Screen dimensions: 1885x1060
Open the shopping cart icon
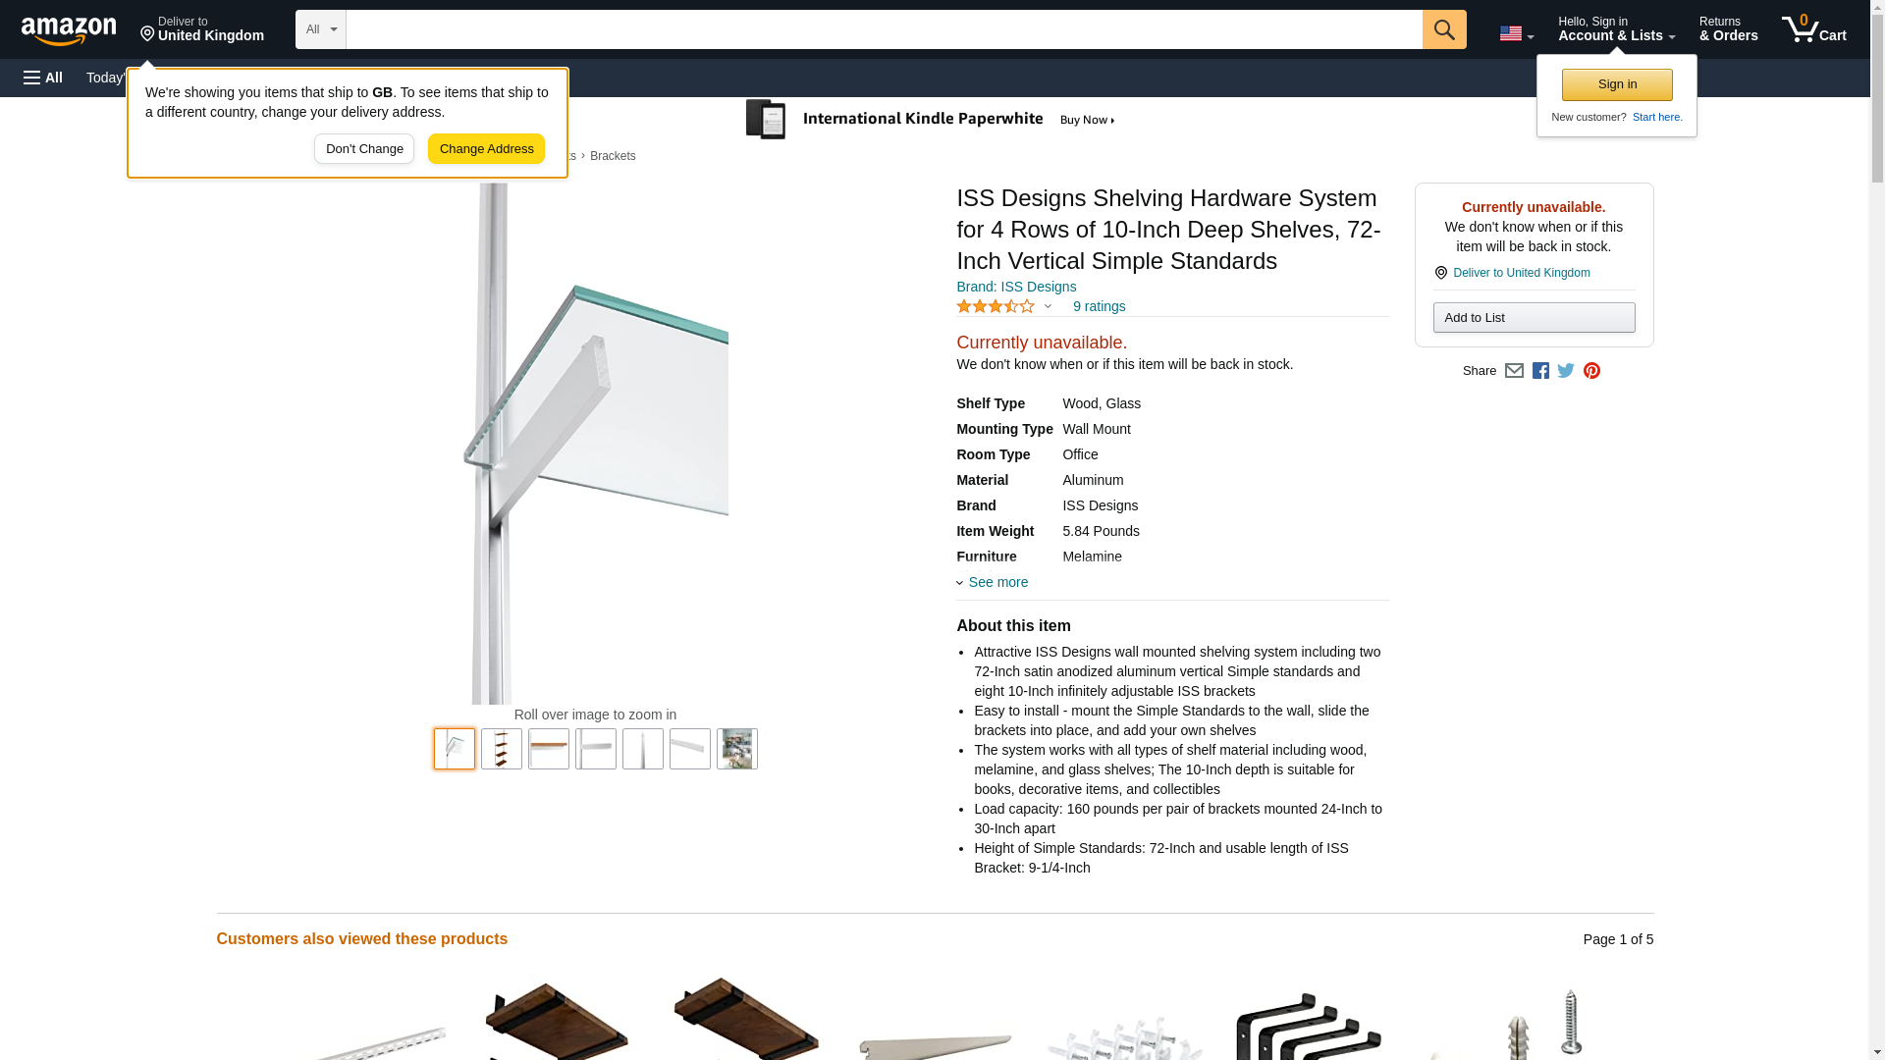tap(1813, 29)
